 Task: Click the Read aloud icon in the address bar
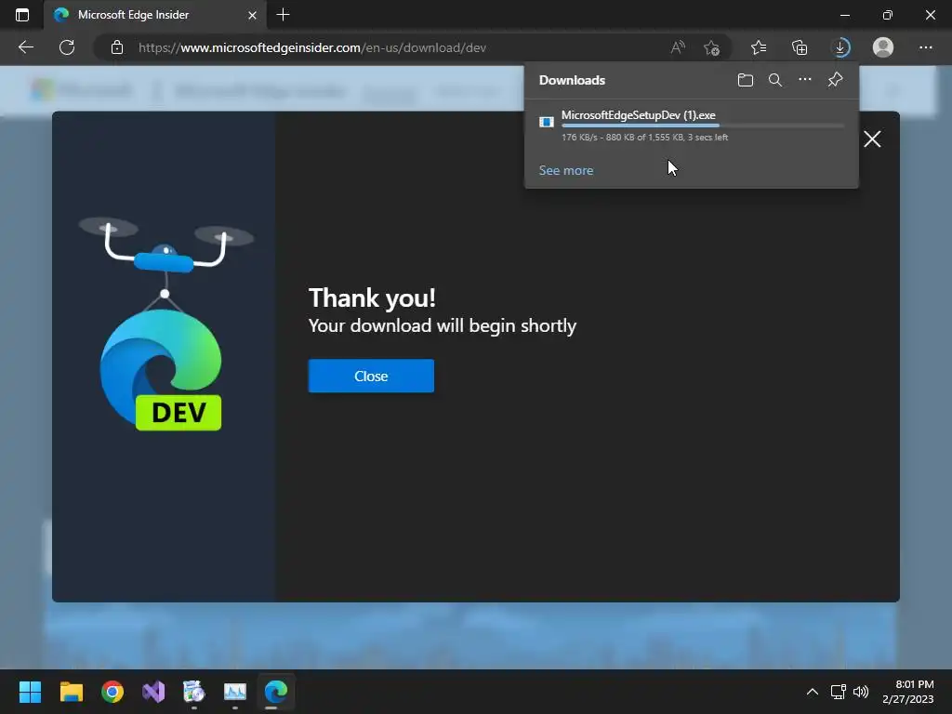(678, 47)
